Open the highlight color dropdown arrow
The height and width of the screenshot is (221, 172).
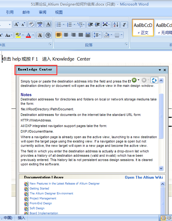coord(23,35)
